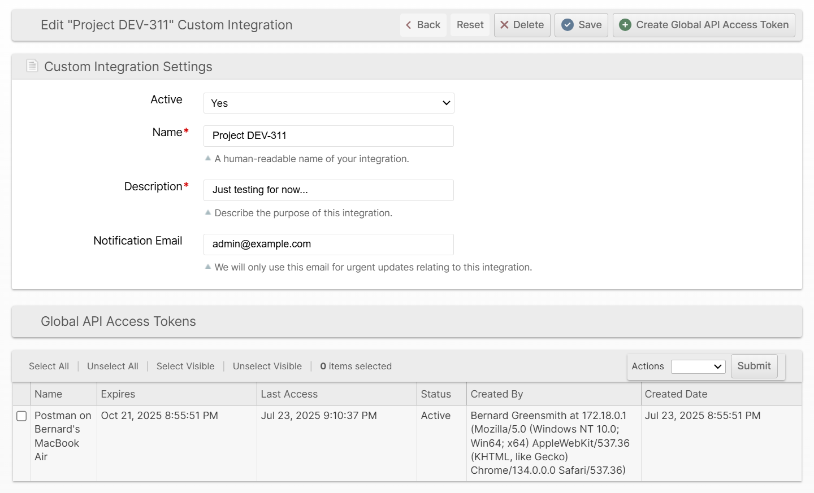814x493 pixels.
Task: Click the green plus Create Token icon
Action: pyautogui.click(x=625, y=25)
